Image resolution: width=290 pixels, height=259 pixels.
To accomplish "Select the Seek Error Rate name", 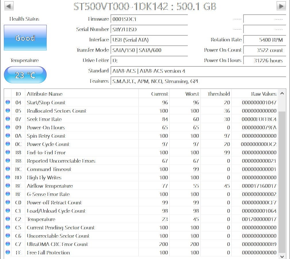I will coord(44,119).
